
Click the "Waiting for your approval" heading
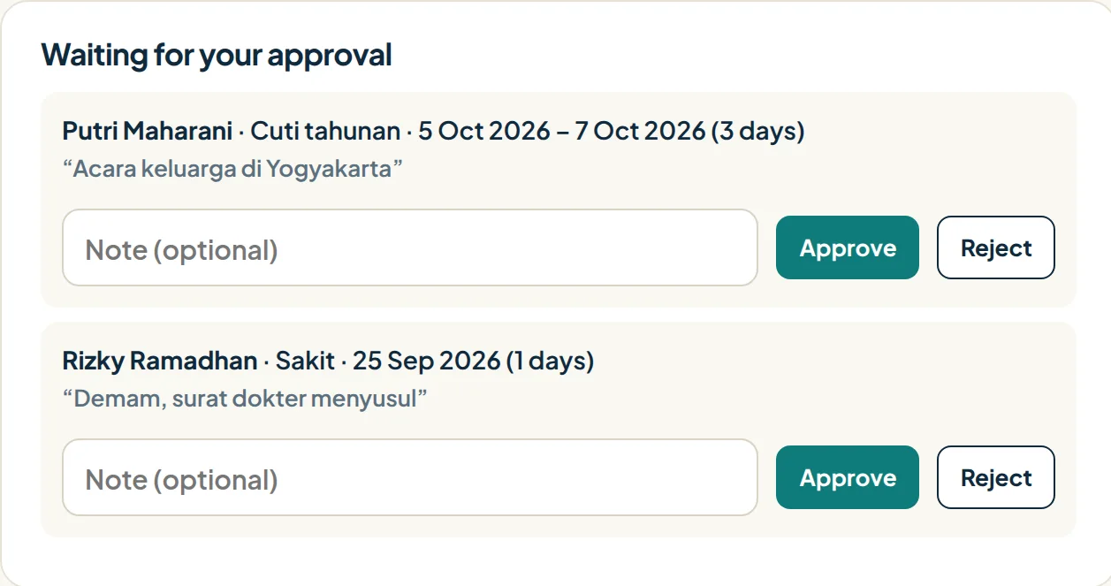(x=217, y=55)
